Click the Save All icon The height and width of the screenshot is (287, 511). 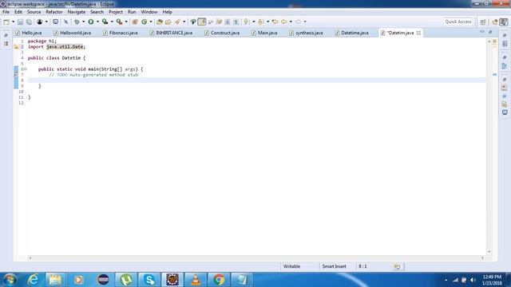click(29, 22)
